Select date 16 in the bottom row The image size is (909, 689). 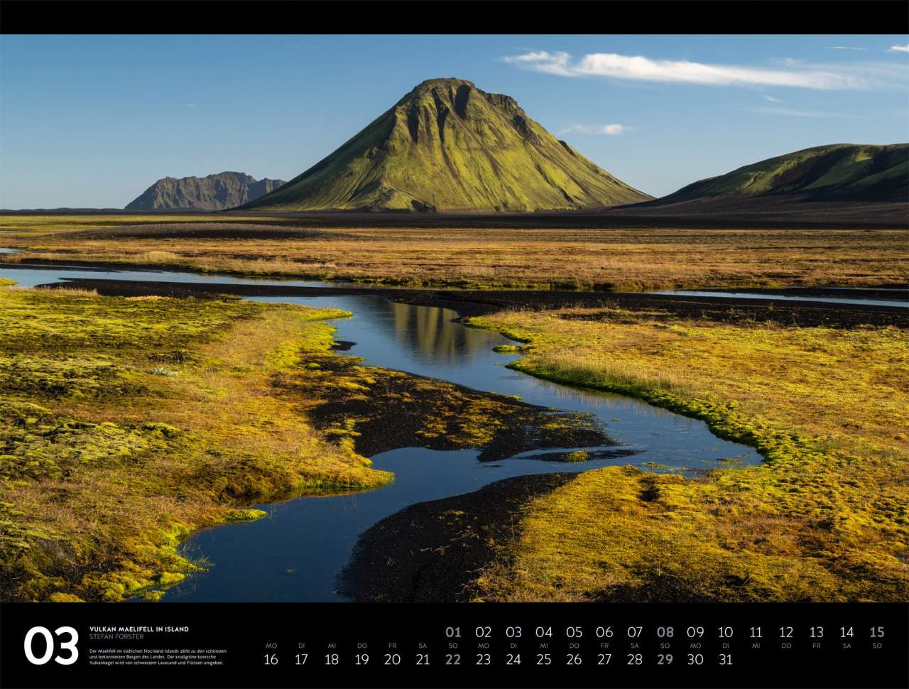click(x=271, y=659)
